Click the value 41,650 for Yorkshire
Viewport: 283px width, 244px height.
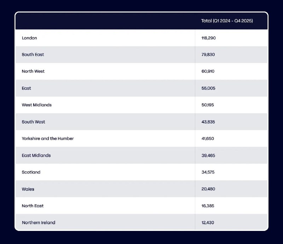[x=208, y=139]
